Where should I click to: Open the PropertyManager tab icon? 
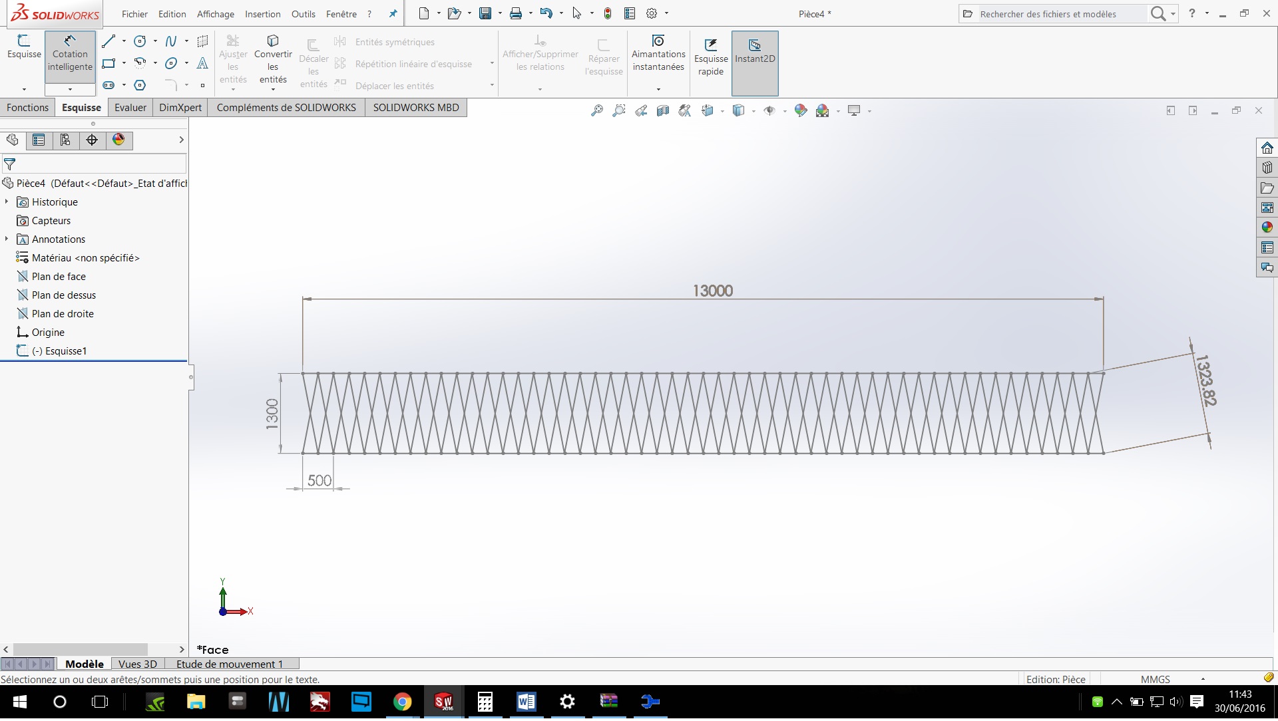pyautogui.click(x=39, y=140)
